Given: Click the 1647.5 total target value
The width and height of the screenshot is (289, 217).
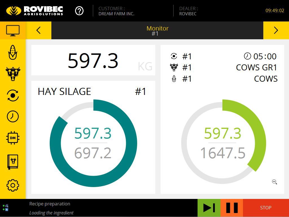Looking at the screenshot, I should point(223,153).
